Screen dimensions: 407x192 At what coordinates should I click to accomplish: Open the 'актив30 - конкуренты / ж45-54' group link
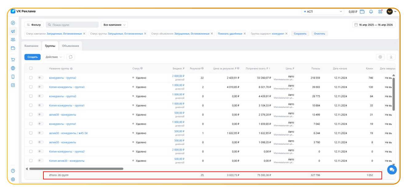point(68,133)
